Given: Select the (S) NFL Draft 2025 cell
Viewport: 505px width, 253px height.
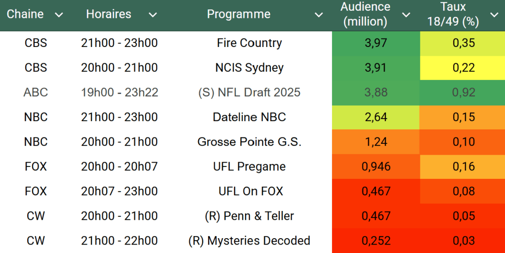Looking at the screenshot, I should [x=249, y=92].
